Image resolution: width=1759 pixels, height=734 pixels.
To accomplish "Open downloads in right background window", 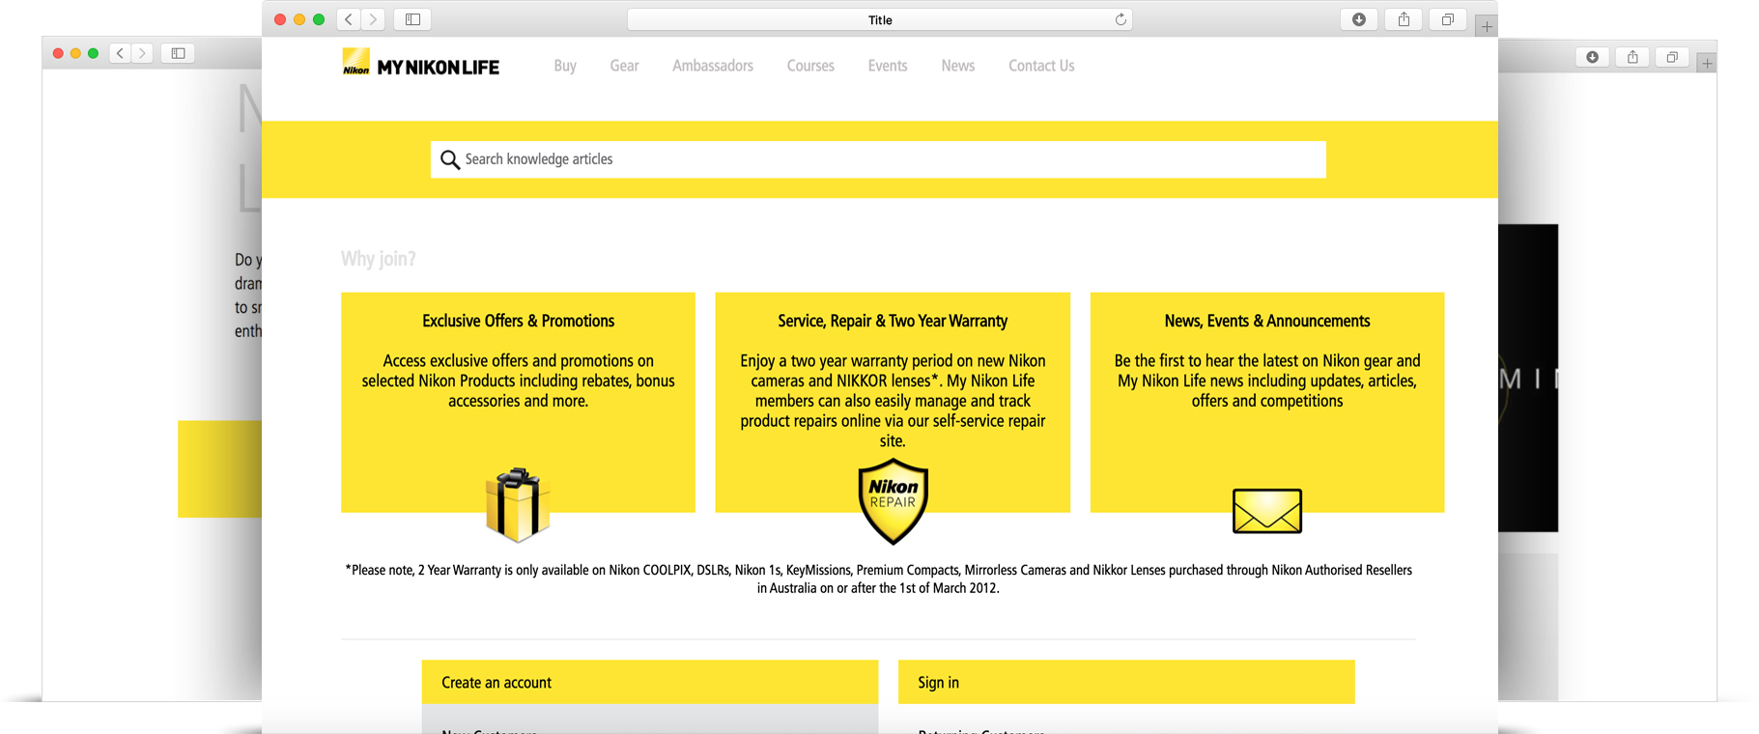I will pyautogui.click(x=1593, y=57).
